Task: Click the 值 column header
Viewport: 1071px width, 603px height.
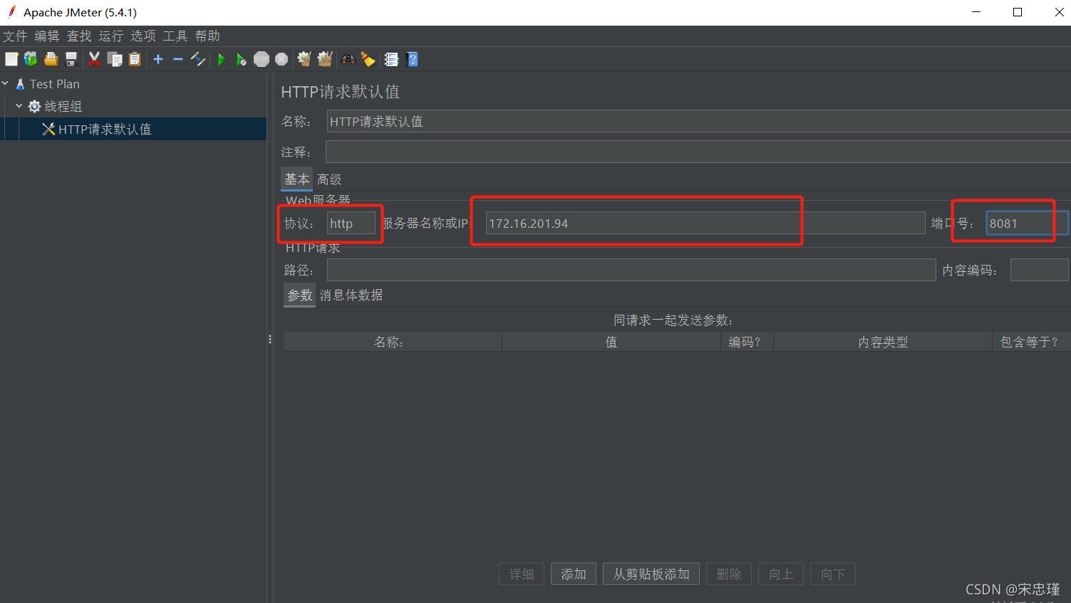Action: [x=611, y=342]
